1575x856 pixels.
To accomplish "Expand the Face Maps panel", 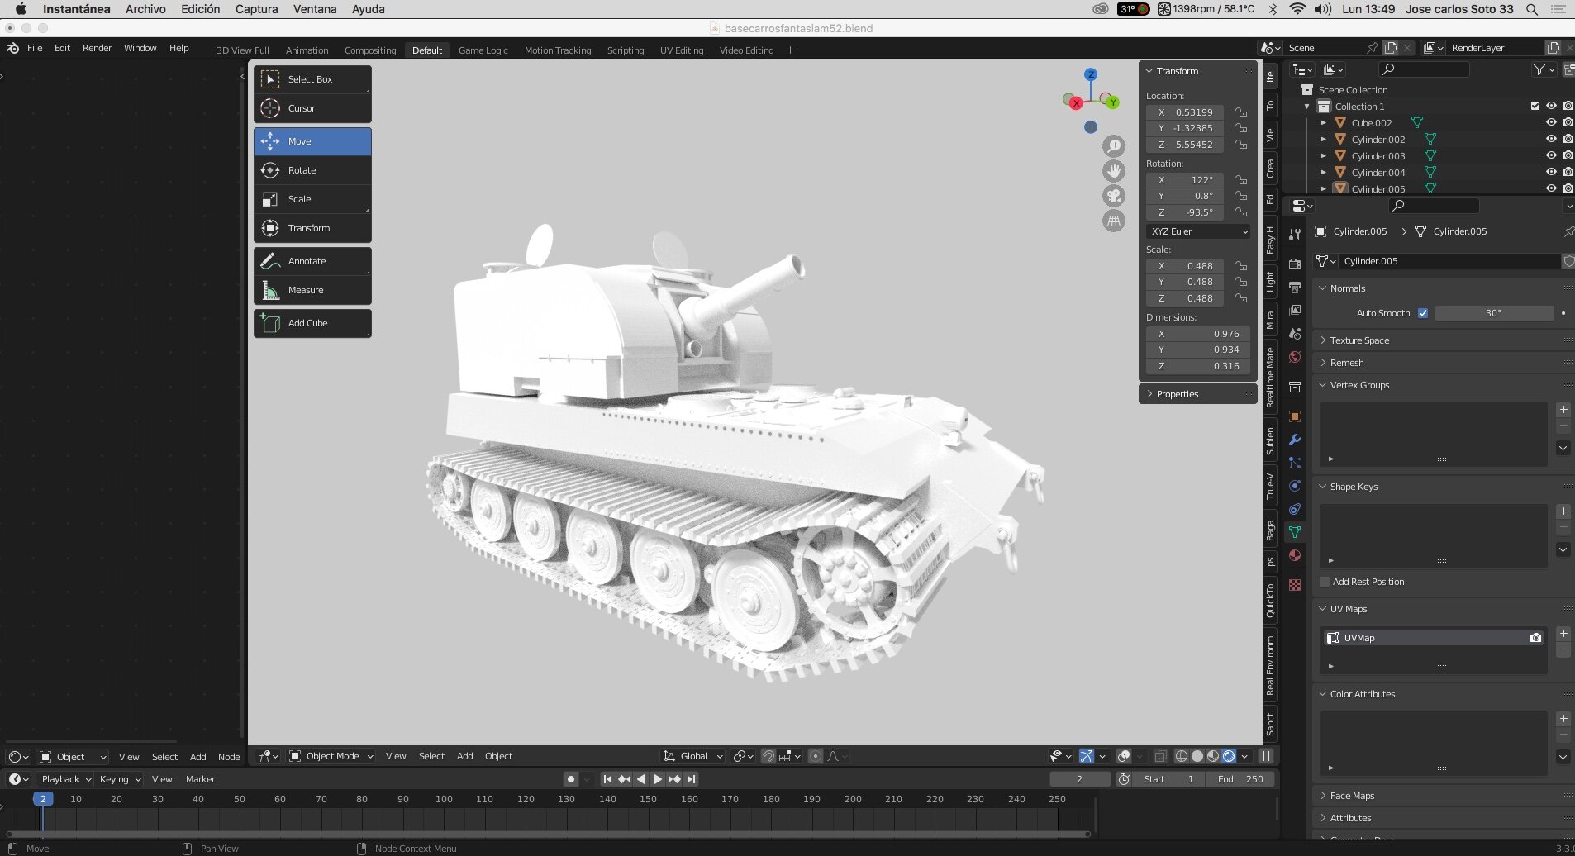I will pos(1352,796).
